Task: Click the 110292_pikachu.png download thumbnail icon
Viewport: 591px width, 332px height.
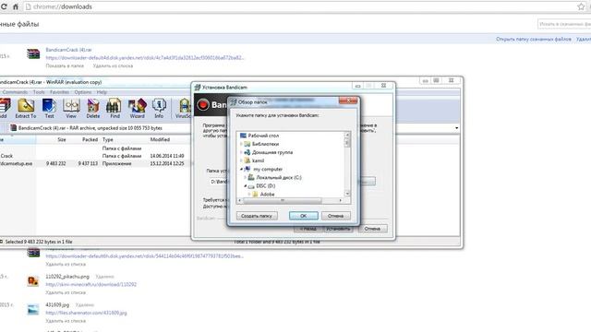Action: click(33, 280)
